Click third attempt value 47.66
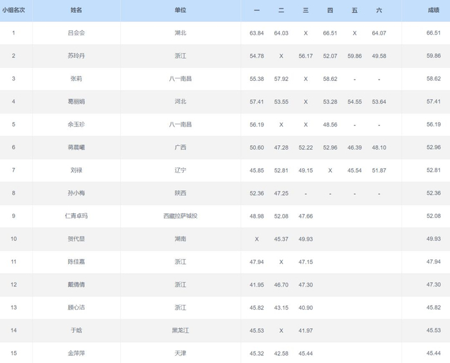Image resolution: width=450 pixels, height=363 pixels. click(305, 217)
